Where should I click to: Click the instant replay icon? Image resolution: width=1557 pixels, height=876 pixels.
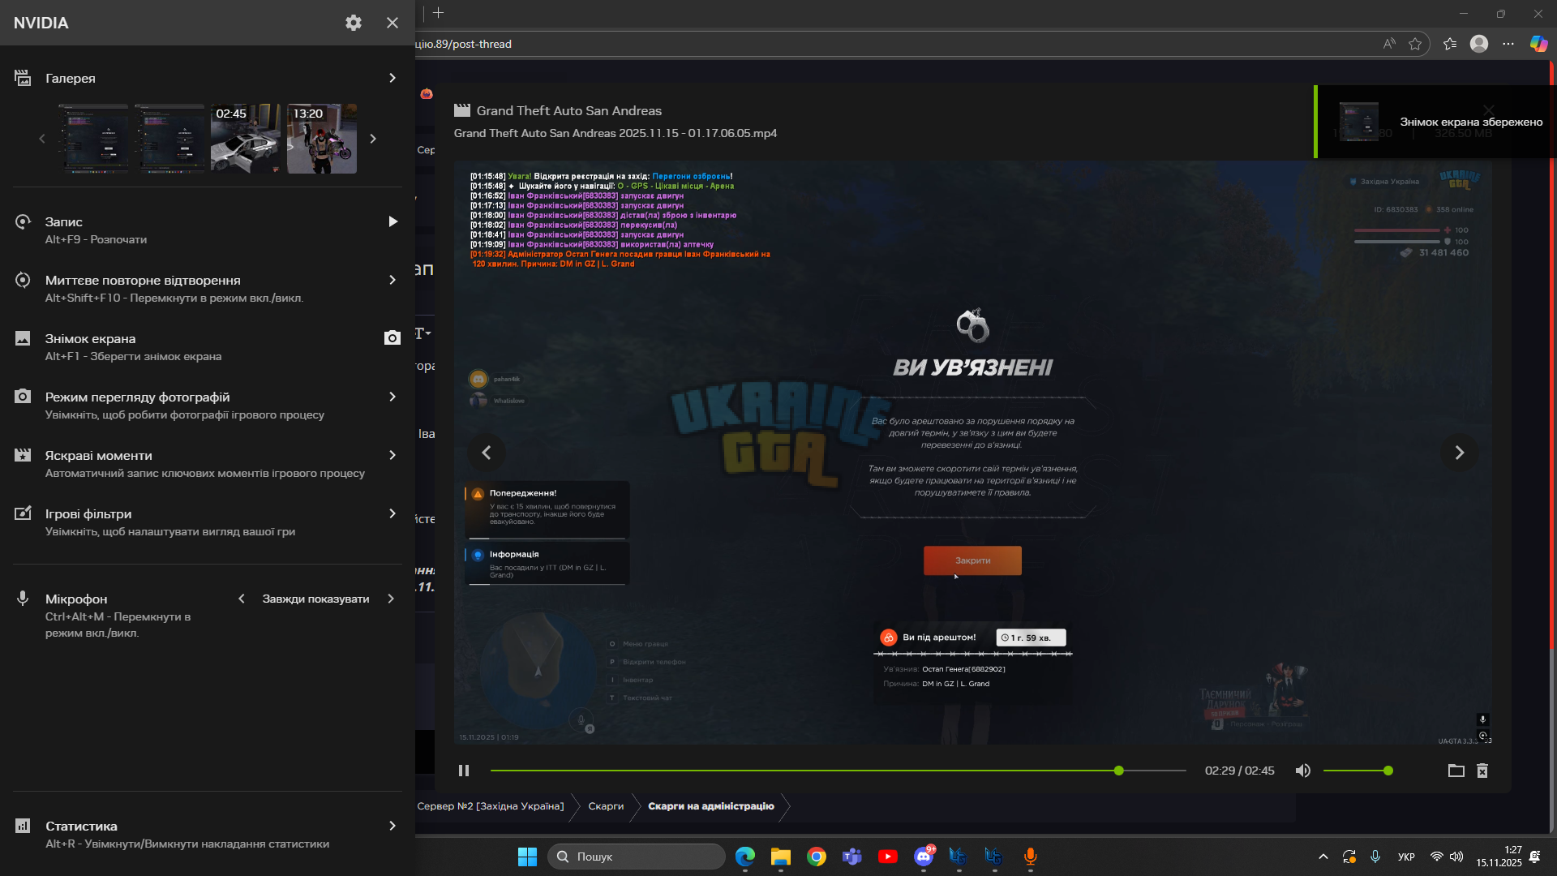click(x=23, y=280)
